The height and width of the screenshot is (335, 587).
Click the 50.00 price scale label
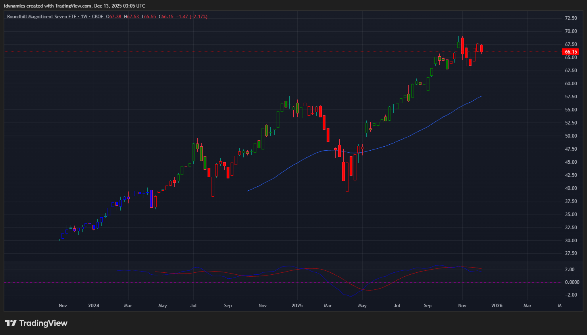pyautogui.click(x=571, y=136)
